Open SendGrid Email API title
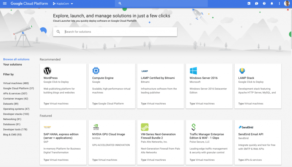 (x=251, y=134)
